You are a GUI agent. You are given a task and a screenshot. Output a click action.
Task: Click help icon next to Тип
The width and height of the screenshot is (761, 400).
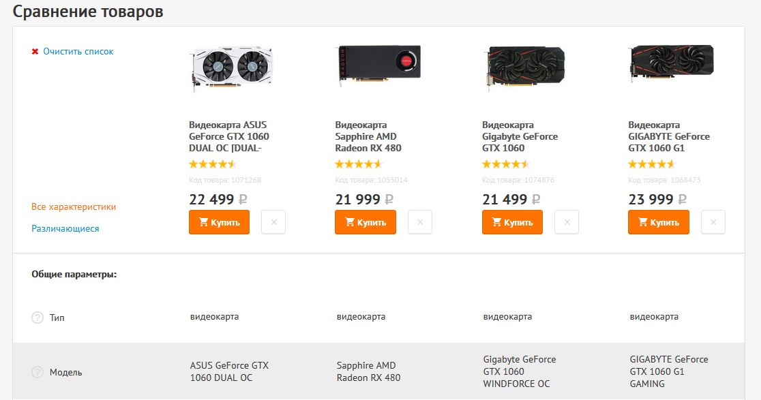point(38,318)
